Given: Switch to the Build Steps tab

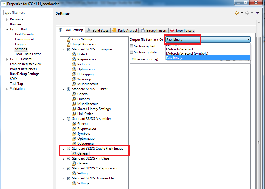Looking at the screenshot, I should click(98, 31).
